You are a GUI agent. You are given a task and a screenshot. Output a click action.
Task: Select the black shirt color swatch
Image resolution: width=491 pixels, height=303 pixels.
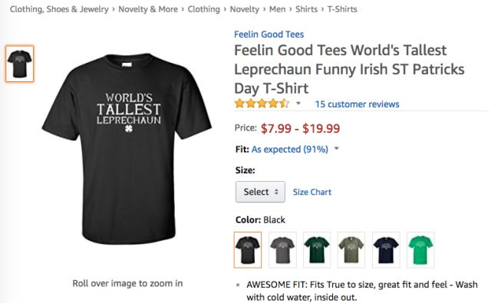247,250
